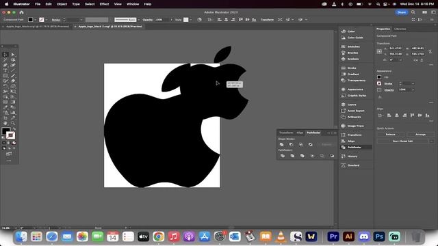438x246 pixels.
Task: Open the Window menu
Action: point(133,4)
